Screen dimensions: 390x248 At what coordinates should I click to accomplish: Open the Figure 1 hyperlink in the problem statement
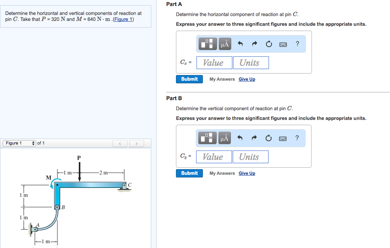tap(123, 19)
